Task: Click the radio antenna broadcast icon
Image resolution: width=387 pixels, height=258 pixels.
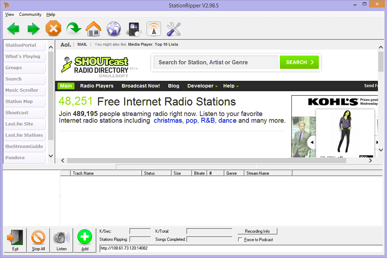Action: pos(154,29)
